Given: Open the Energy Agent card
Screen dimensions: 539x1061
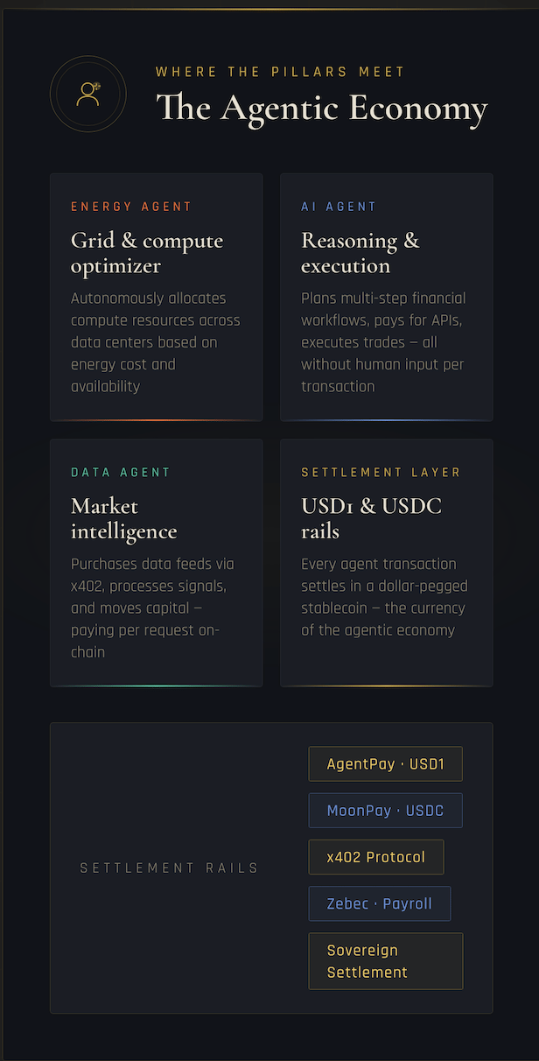Looking at the screenshot, I should (x=157, y=298).
